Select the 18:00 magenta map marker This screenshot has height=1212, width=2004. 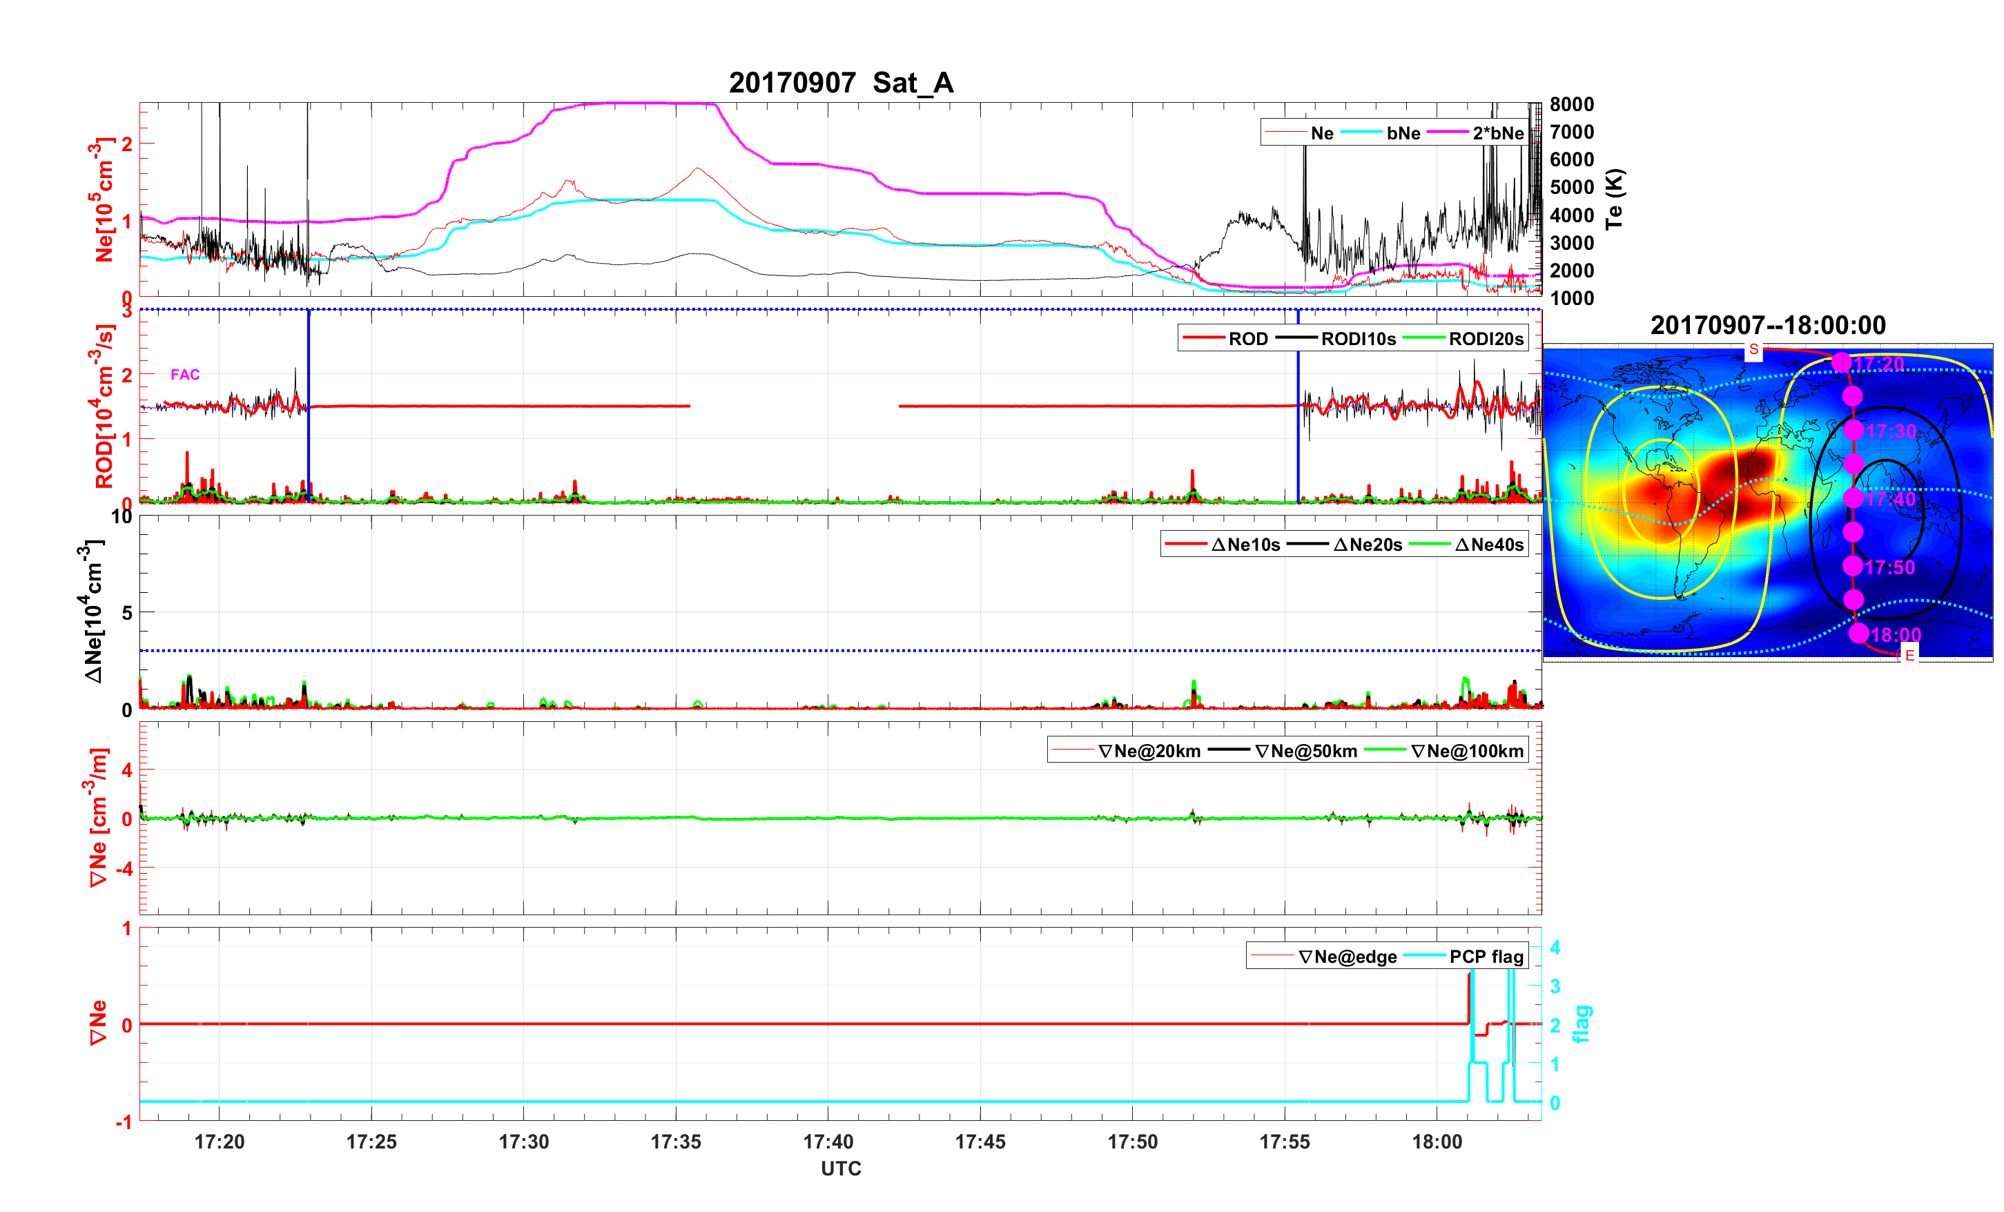(1858, 634)
